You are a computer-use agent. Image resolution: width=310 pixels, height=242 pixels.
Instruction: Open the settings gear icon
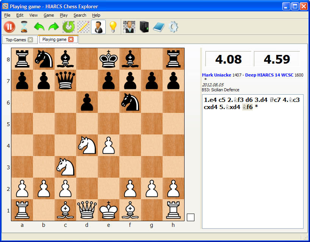173,27
